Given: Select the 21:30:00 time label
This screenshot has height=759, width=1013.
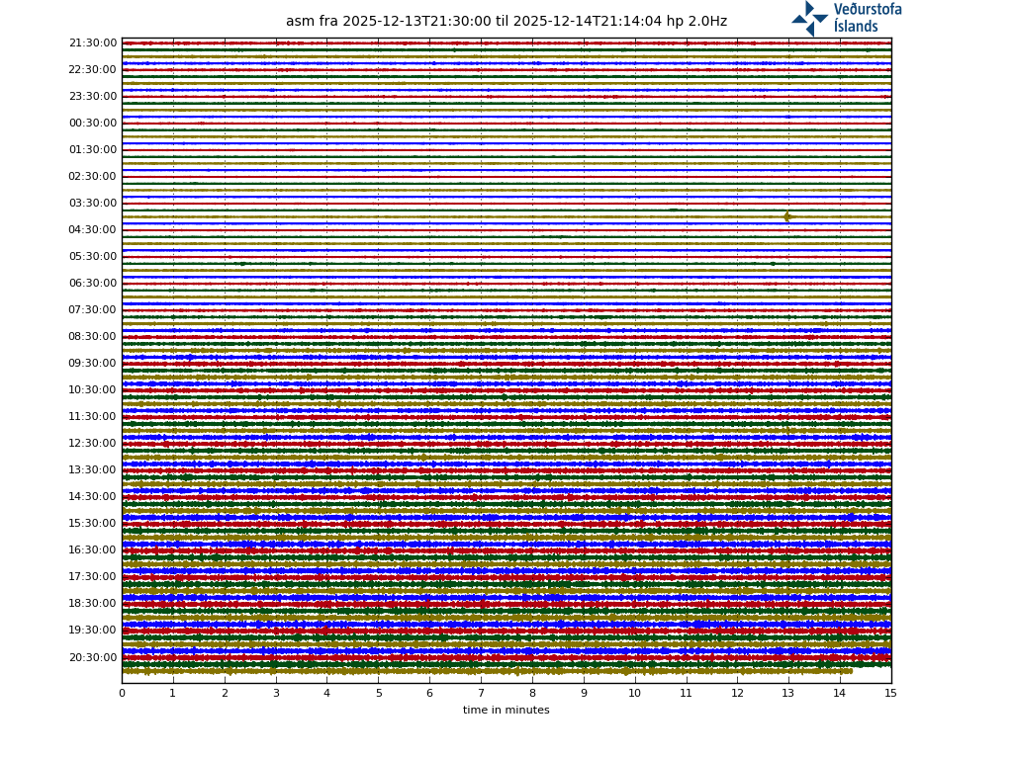Looking at the screenshot, I should click(x=93, y=43).
